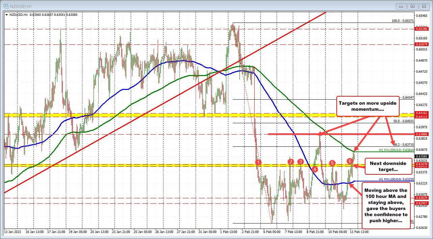The width and height of the screenshot is (433, 239).
Task: Select red marker 2 on the chart
Action: tap(290, 162)
